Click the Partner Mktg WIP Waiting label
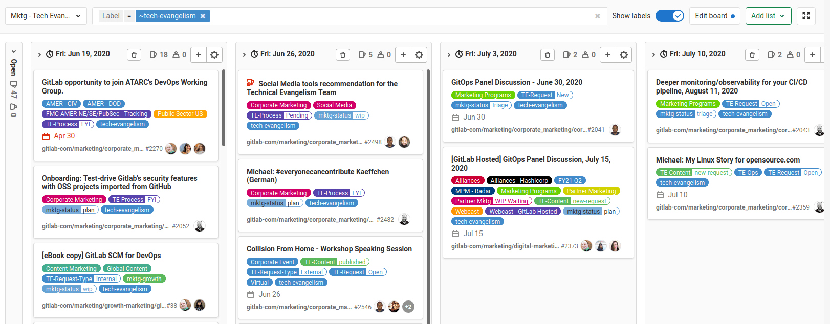 tap(492, 201)
